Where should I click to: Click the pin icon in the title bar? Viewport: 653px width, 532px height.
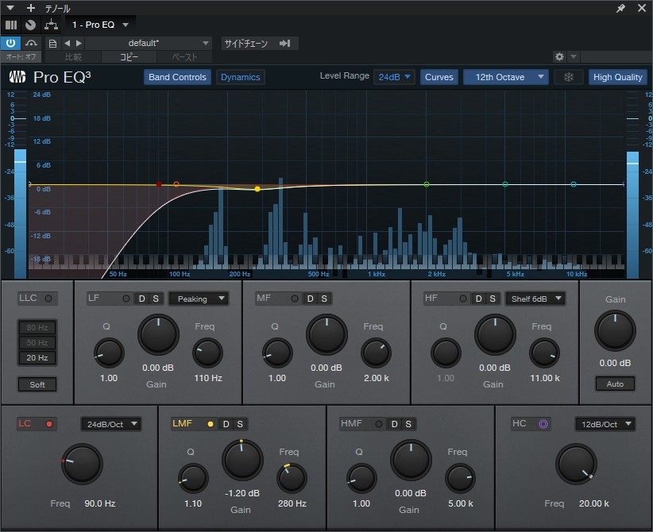click(622, 8)
